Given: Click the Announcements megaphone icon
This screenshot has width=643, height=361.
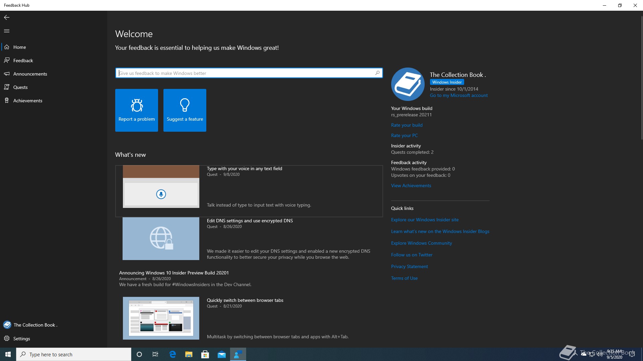Looking at the screenshot, I should click(x=7, y=74).
